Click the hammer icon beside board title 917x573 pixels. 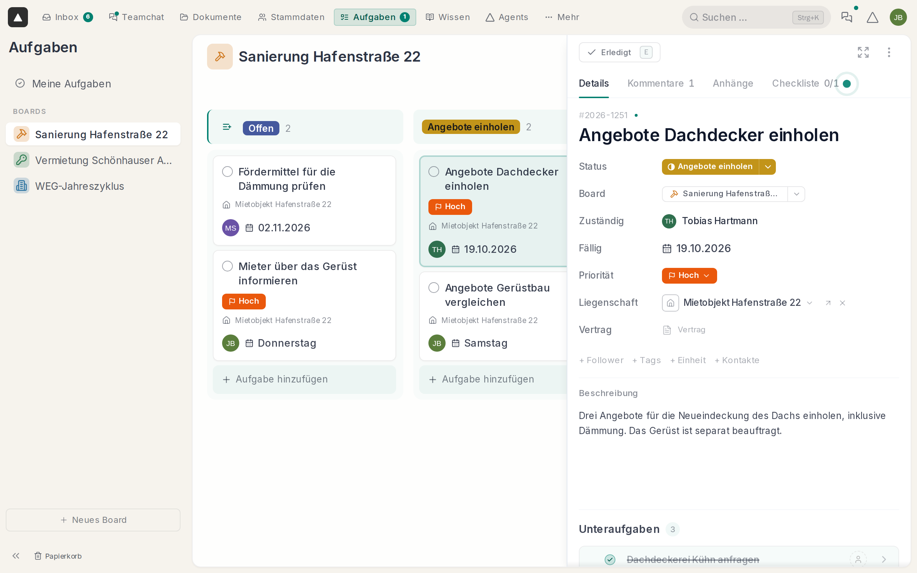(x=220, y=57)
